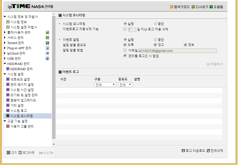This screenshot has width=238, height=165.
Task: Uncheck the 경고 severity checkbox
Action: coord(155,45)
